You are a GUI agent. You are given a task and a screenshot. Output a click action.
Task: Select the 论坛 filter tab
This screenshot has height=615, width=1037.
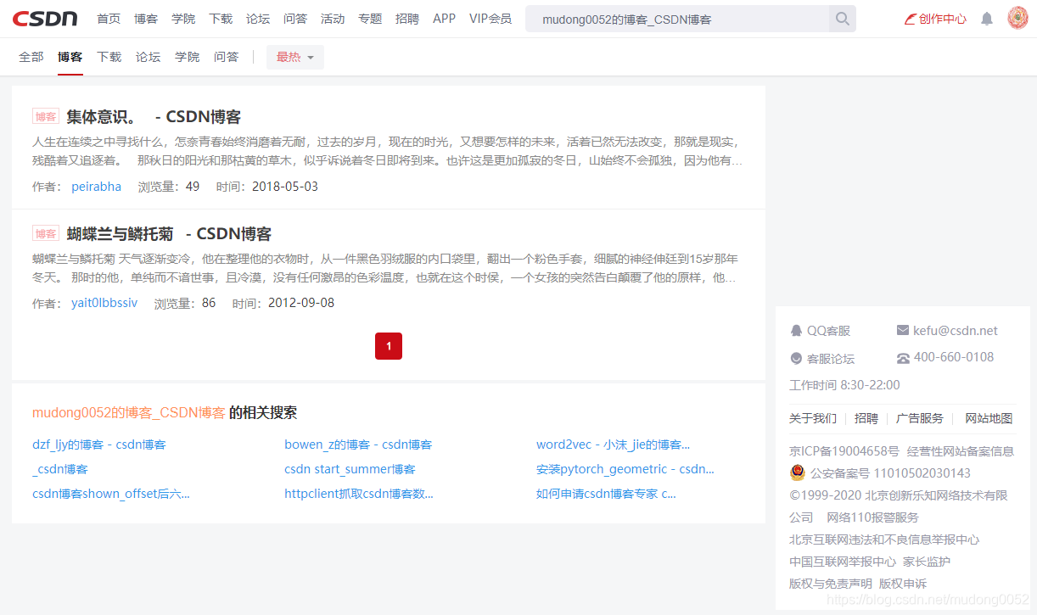149,57
